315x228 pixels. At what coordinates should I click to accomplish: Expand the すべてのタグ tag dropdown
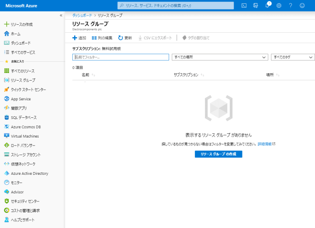pyautogui.click(x=293, y=57)
